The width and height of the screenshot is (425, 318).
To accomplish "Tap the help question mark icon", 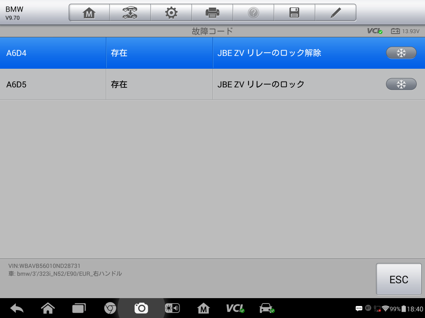I will click(x=254, y=13).
